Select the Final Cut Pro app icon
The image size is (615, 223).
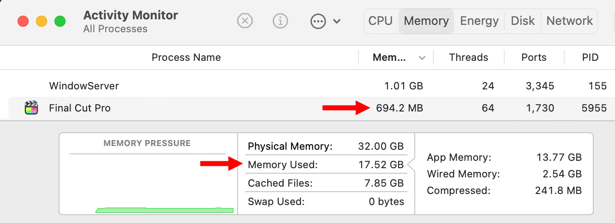click(x=31, y=108)
